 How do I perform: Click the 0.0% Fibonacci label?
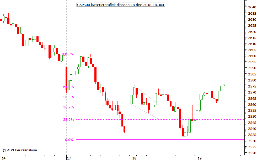69,140
